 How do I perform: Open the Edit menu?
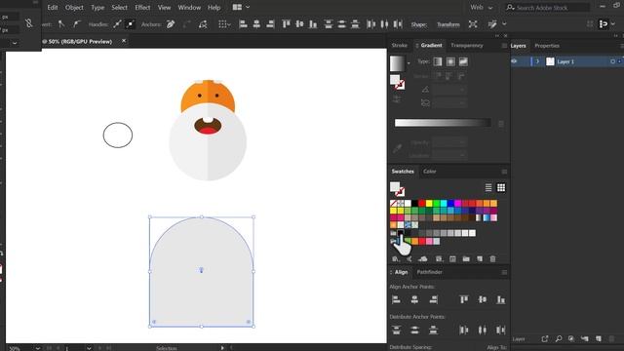(52, 7)
